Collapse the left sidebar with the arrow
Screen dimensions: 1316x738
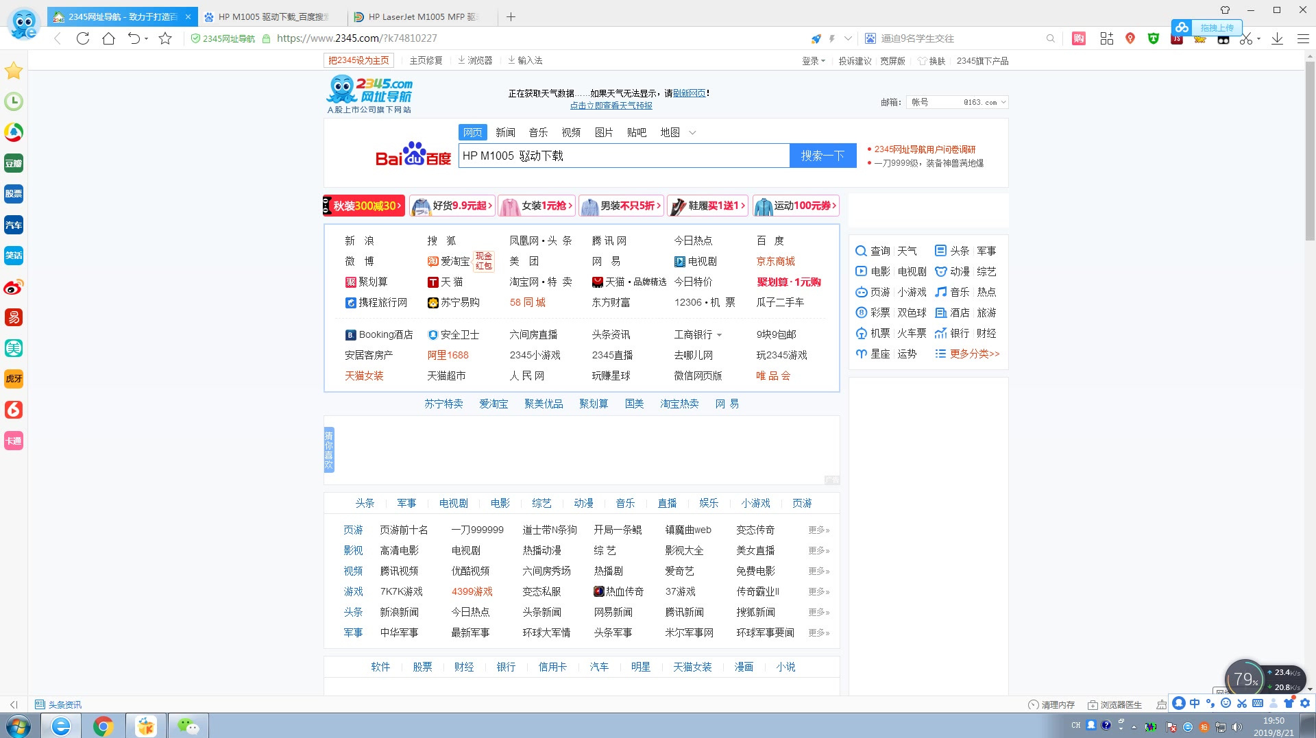pyautogui.click(x=14, y=704)
